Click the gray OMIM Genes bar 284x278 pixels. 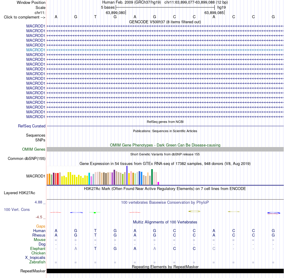pos(165,149)
